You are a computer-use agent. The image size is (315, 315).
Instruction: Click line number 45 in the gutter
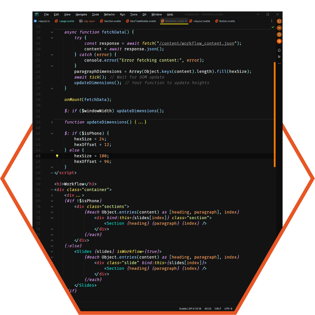pos(38,156)
